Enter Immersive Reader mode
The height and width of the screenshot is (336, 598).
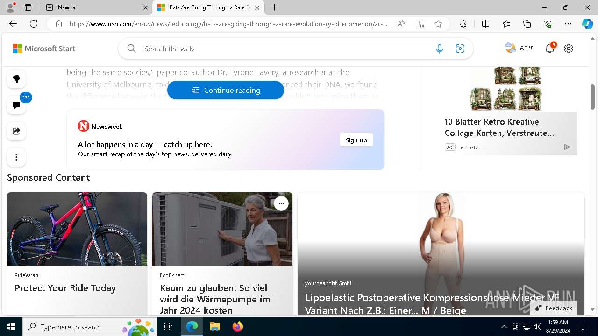pos(420,24)
